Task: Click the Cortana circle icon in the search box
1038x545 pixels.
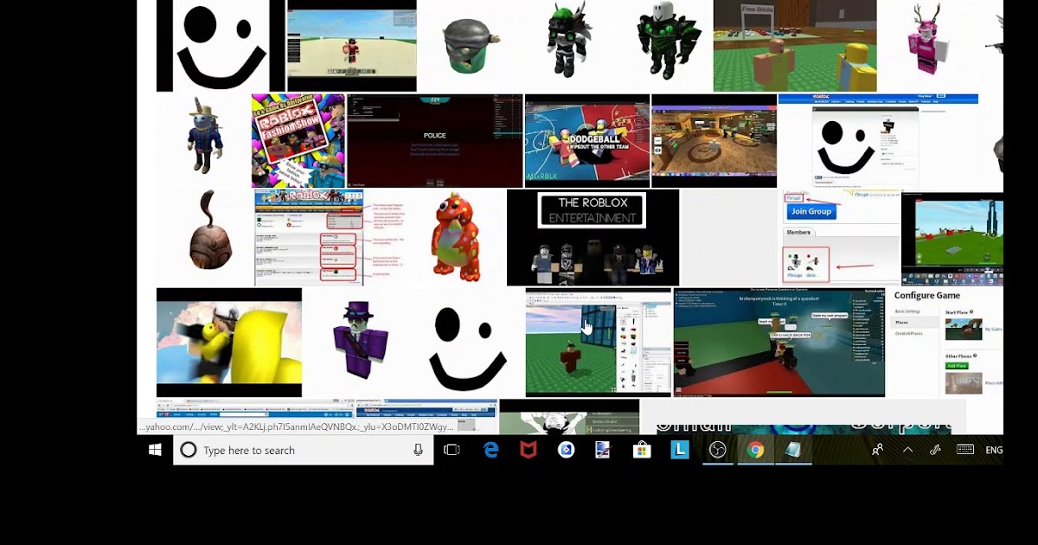Action: coord(188,450)
